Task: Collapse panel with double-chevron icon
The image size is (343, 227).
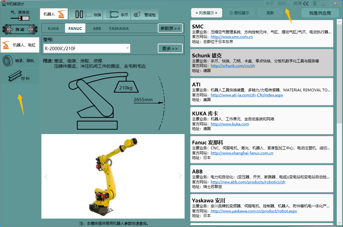Action: click(x=306, y=3)
